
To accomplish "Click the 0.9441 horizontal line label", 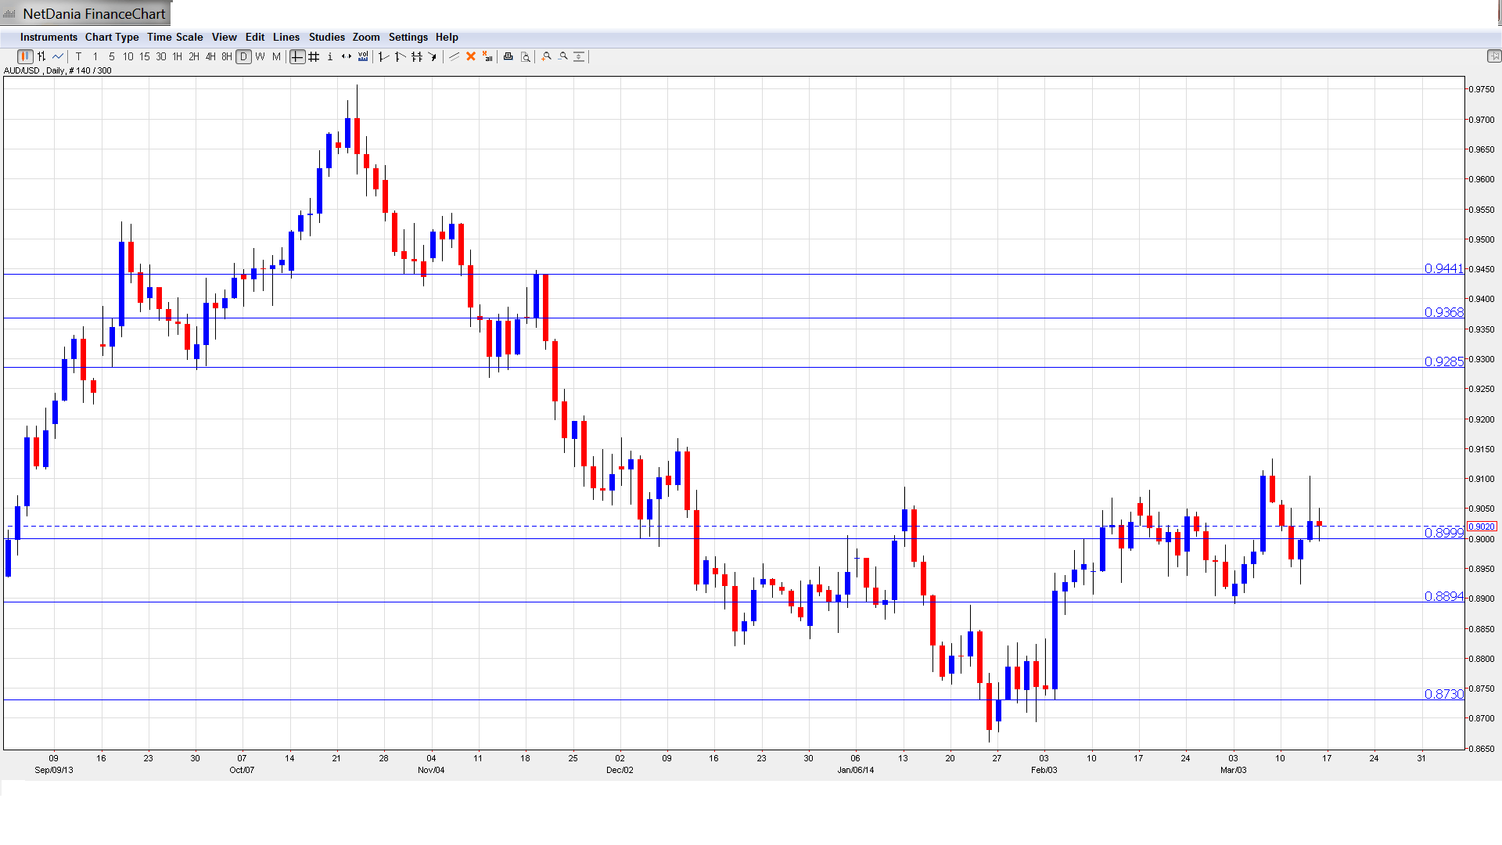I will pyautogui.click(x=1443, y=268).
